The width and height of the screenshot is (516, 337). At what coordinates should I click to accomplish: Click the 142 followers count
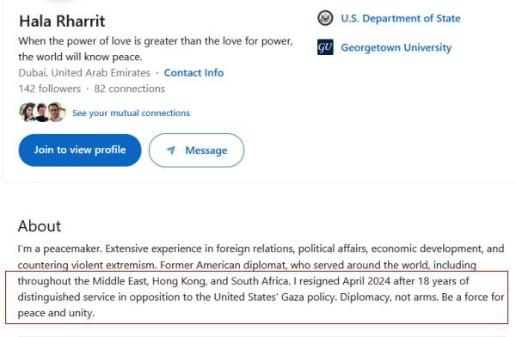(49, 89)
